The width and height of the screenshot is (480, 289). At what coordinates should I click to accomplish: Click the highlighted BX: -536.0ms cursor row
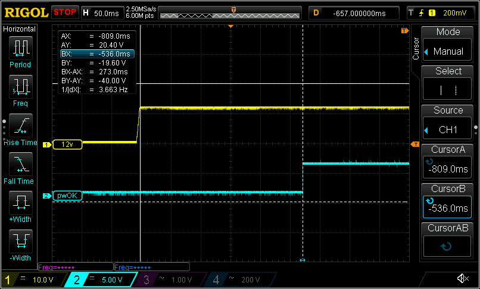(x=97, y=54)
